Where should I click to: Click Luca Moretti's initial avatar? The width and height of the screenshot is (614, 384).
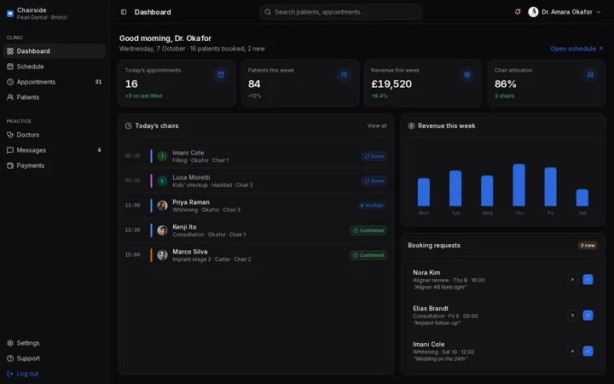[162, 181]
